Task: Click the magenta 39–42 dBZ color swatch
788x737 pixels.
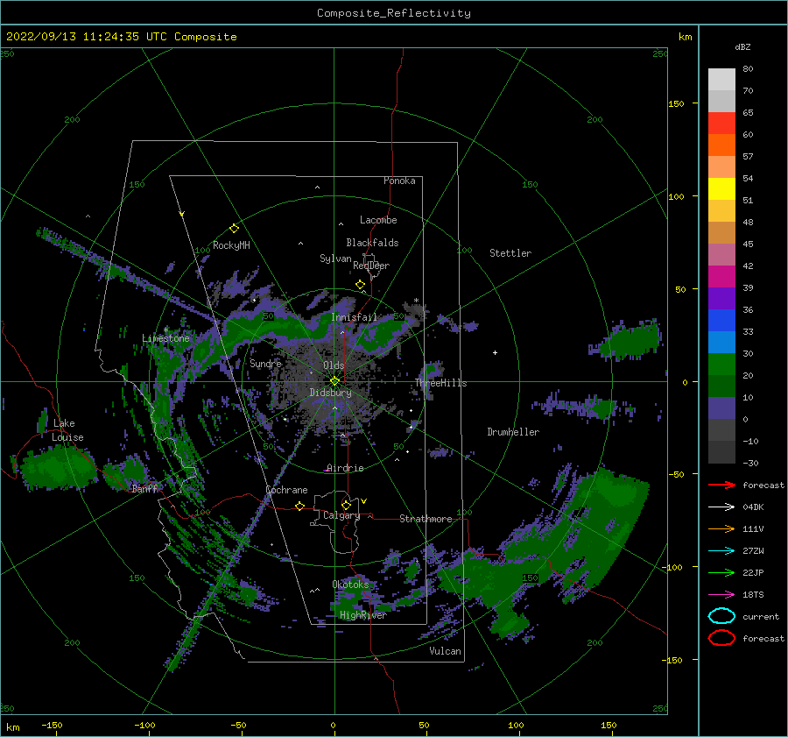Action: [x=721, y=277]
